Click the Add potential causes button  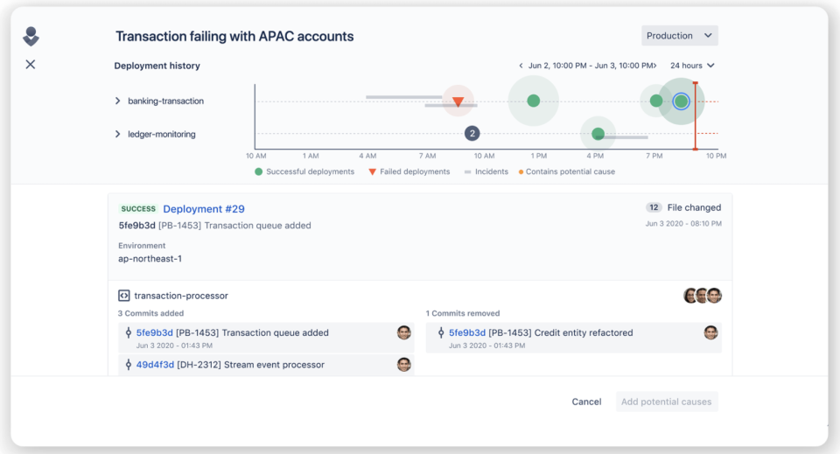click(667, 402)
